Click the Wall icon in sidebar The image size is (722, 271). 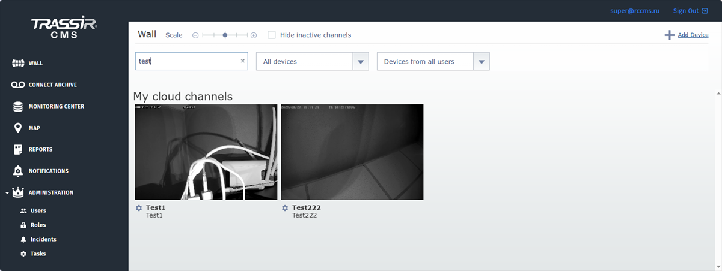(17, 63)
